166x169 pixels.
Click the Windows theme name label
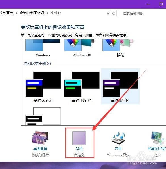click(43, 55)
